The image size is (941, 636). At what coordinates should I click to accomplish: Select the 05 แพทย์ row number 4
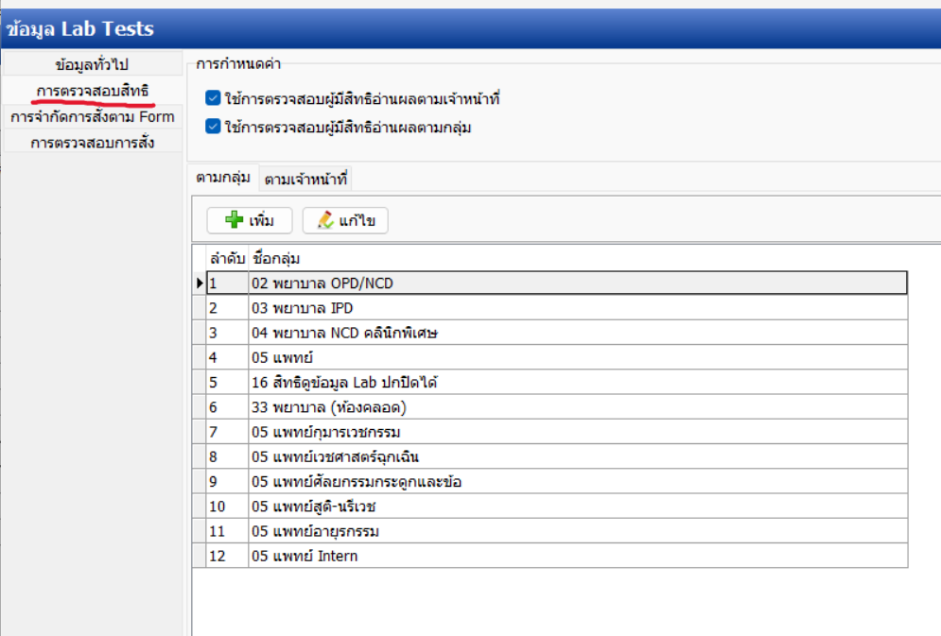(x=557, y=358)
